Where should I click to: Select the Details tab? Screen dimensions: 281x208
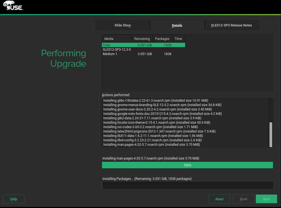(x=177, y=25)
